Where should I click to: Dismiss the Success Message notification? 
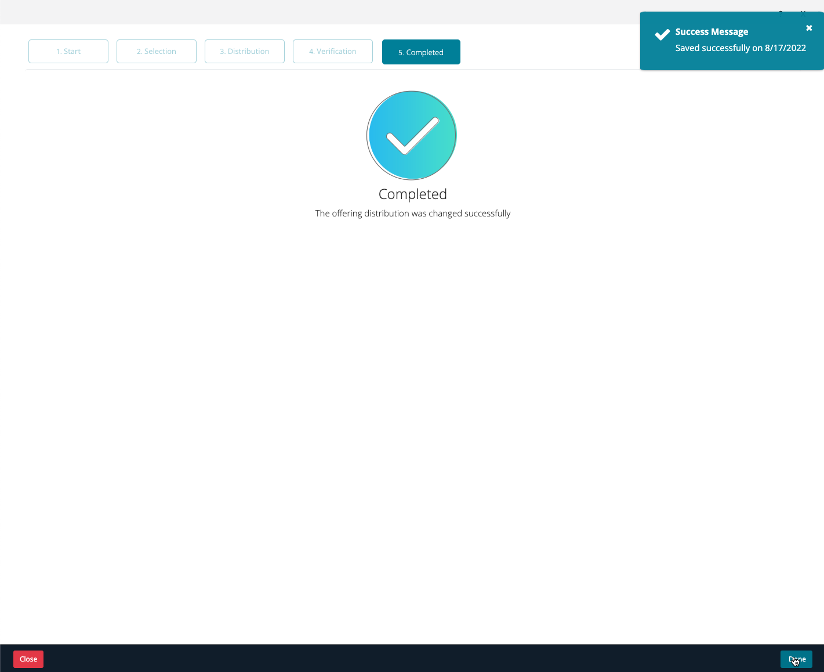[809, 27]
